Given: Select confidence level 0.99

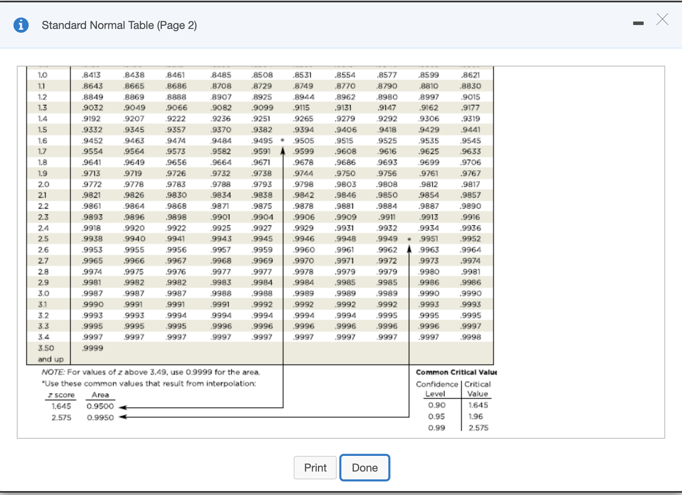Looking at the screenshot, I should pos(436,428).
